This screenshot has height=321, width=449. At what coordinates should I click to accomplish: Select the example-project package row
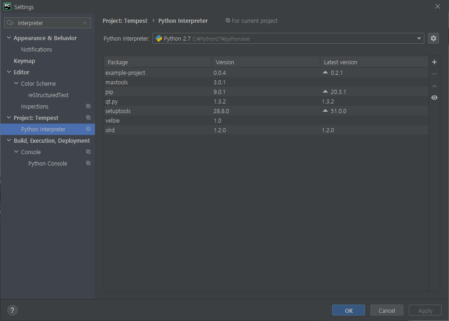click(266, 72)
